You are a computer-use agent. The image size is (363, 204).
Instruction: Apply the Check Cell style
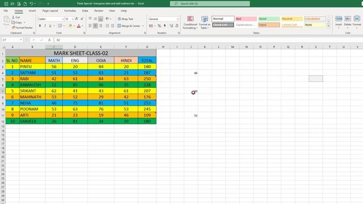(x=223, y=25)
